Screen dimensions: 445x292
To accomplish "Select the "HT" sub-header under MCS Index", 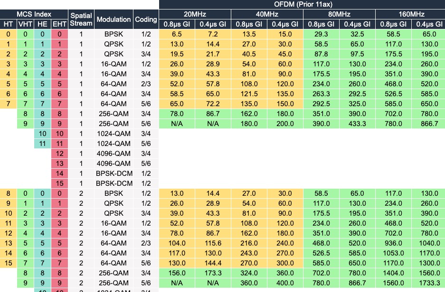I will coord(8,24).
